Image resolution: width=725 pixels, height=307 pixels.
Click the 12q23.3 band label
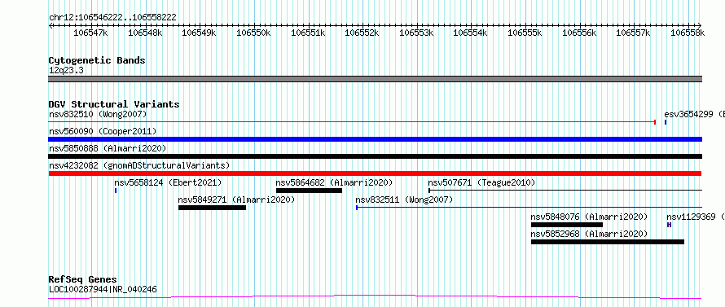pyautogui.click(x=66, y=71)
